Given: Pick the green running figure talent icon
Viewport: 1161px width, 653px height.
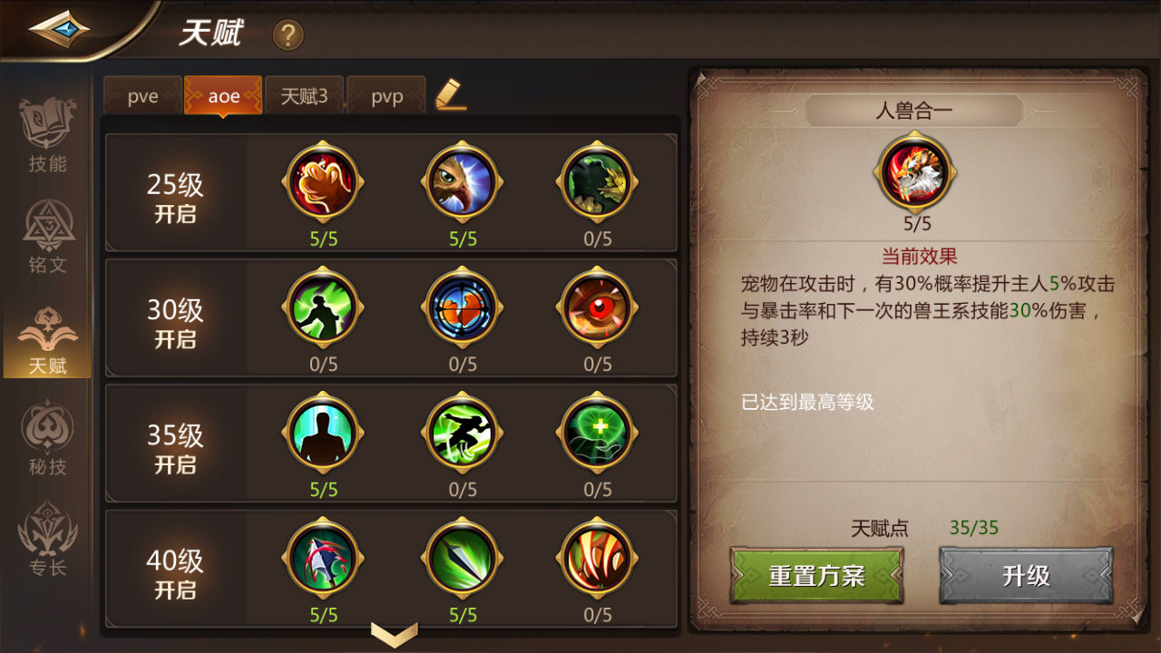Looking at the screenshot, I should pyautogui.click(x=463, y=432).
